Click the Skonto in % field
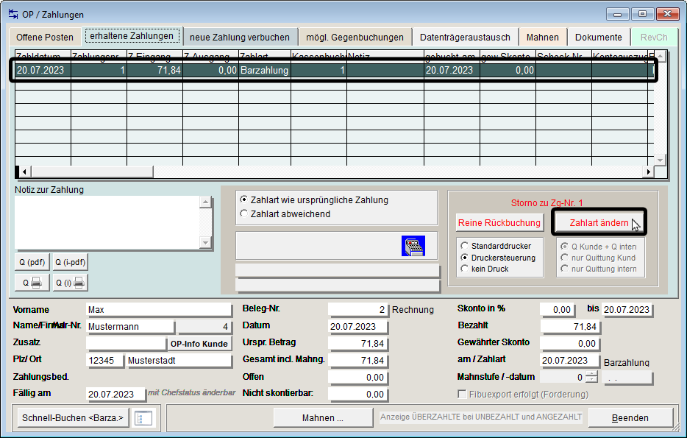The image size is (687, 438). click(x=558, y=309)
